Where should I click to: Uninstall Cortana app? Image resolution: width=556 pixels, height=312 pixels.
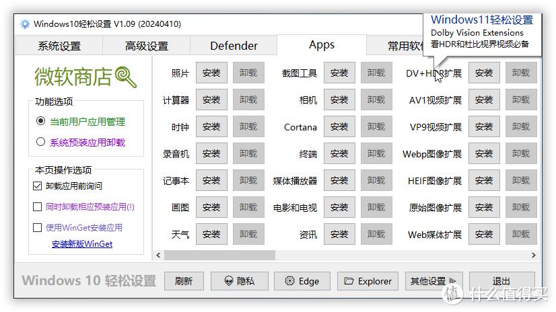coord(376,126)
